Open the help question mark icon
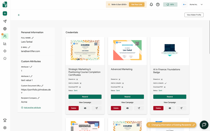Viewport: 210px width, 131px height. click(x=158, y=5)
